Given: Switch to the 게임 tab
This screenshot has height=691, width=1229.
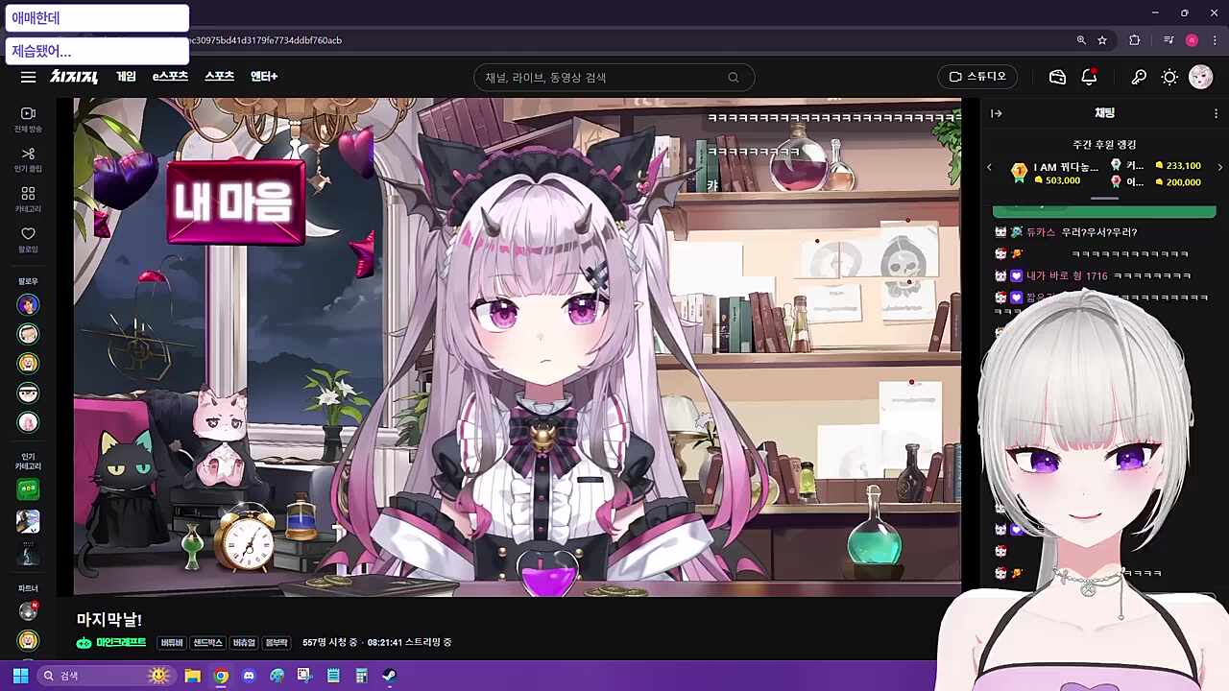Looking at the screenshot, I should click(126, 77).
